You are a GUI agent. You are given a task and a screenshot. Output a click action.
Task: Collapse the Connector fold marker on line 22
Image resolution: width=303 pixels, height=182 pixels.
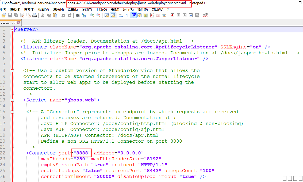[12, 153]
